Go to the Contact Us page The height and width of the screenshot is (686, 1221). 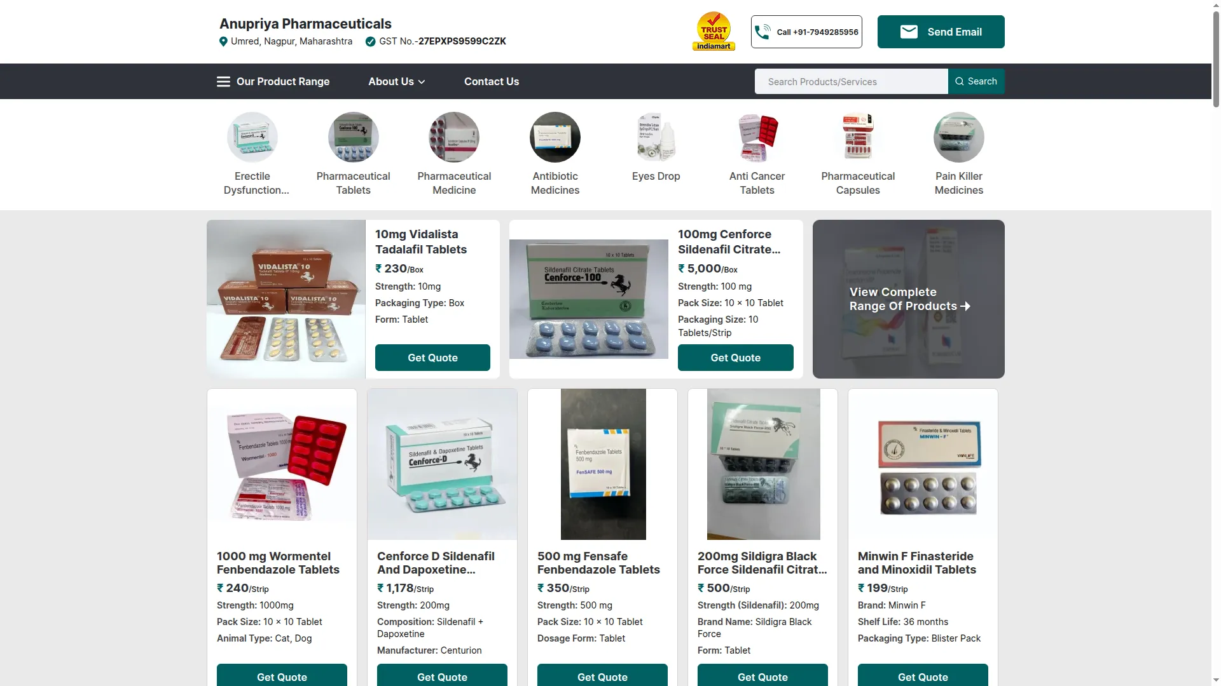(492, 81)
